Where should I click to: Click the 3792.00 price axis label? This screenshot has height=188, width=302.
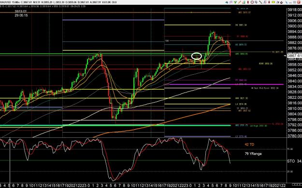tap(294, 125)
